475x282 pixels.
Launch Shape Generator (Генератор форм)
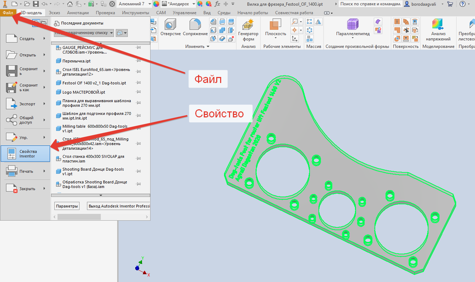coord(249,30)
